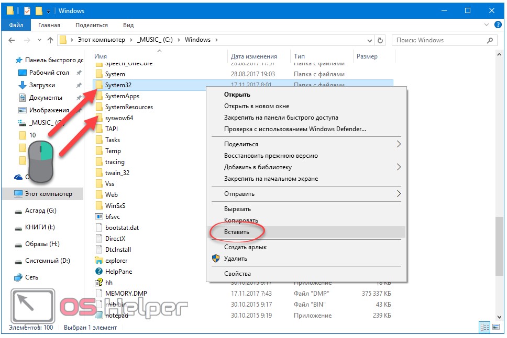507x338 pixels.
Task: Open the Help question mark icon
Action: click(498, 25)
